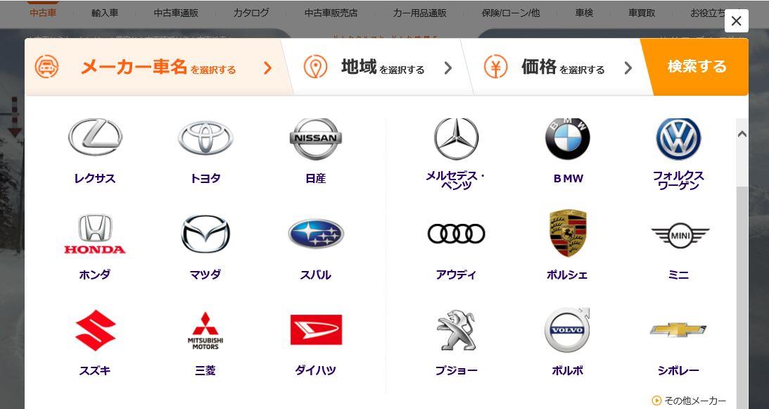
Task: Open 車買取 navigation item
Action: click(x=642, y=13)
